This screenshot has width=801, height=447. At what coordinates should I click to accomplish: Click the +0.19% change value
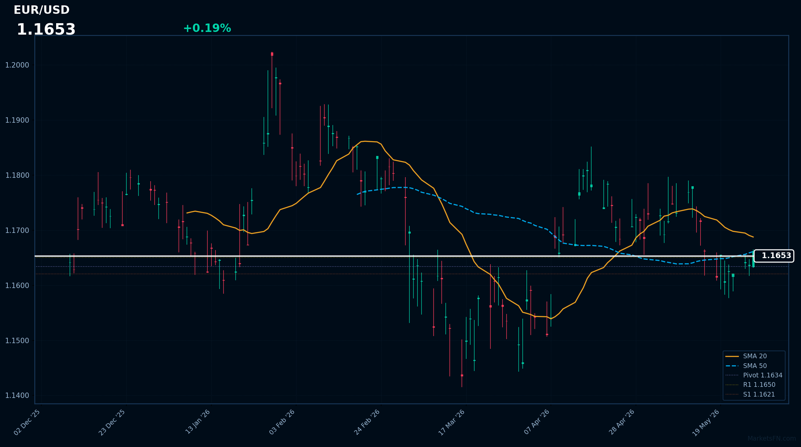207,28
